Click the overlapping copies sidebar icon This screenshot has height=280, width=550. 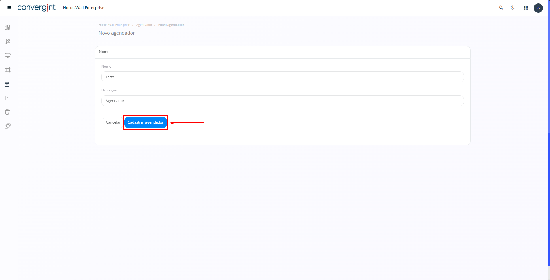click(8, 126)
